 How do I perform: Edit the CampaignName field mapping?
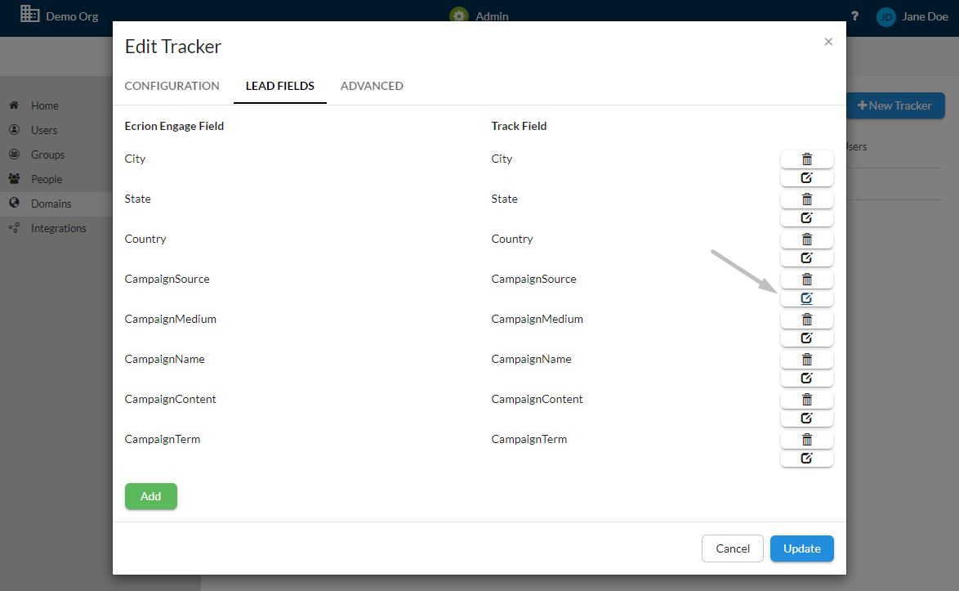pyautogui.click(x=807, y=378)
